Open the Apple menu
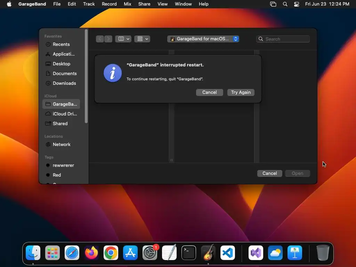356x267 pixels. (9, 4)
